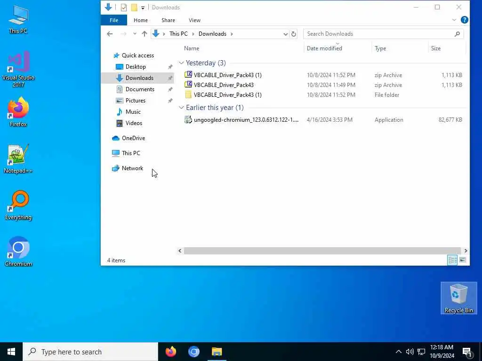
Task: Select the Recycle Bin icon
Action: (x=458, y=298)
